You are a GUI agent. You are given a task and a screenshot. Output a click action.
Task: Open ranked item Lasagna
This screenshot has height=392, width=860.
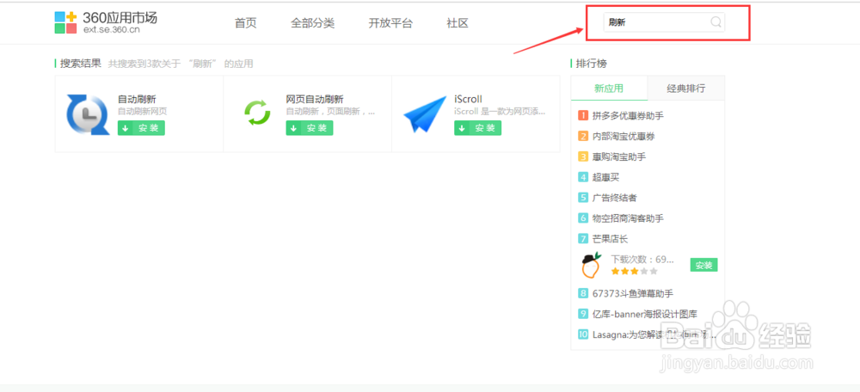(x=654, y=334)
